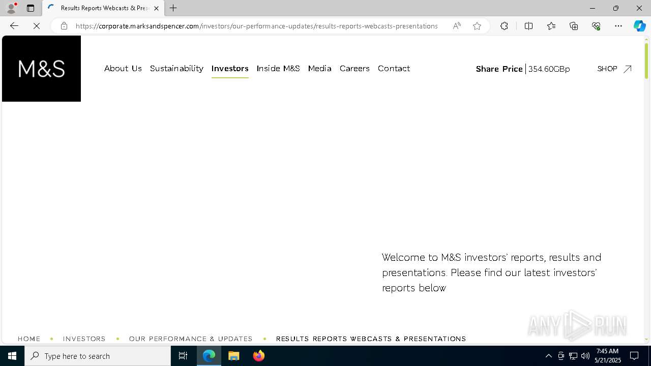Open About Us menu
651x366 pixels.
pos(123,69)
